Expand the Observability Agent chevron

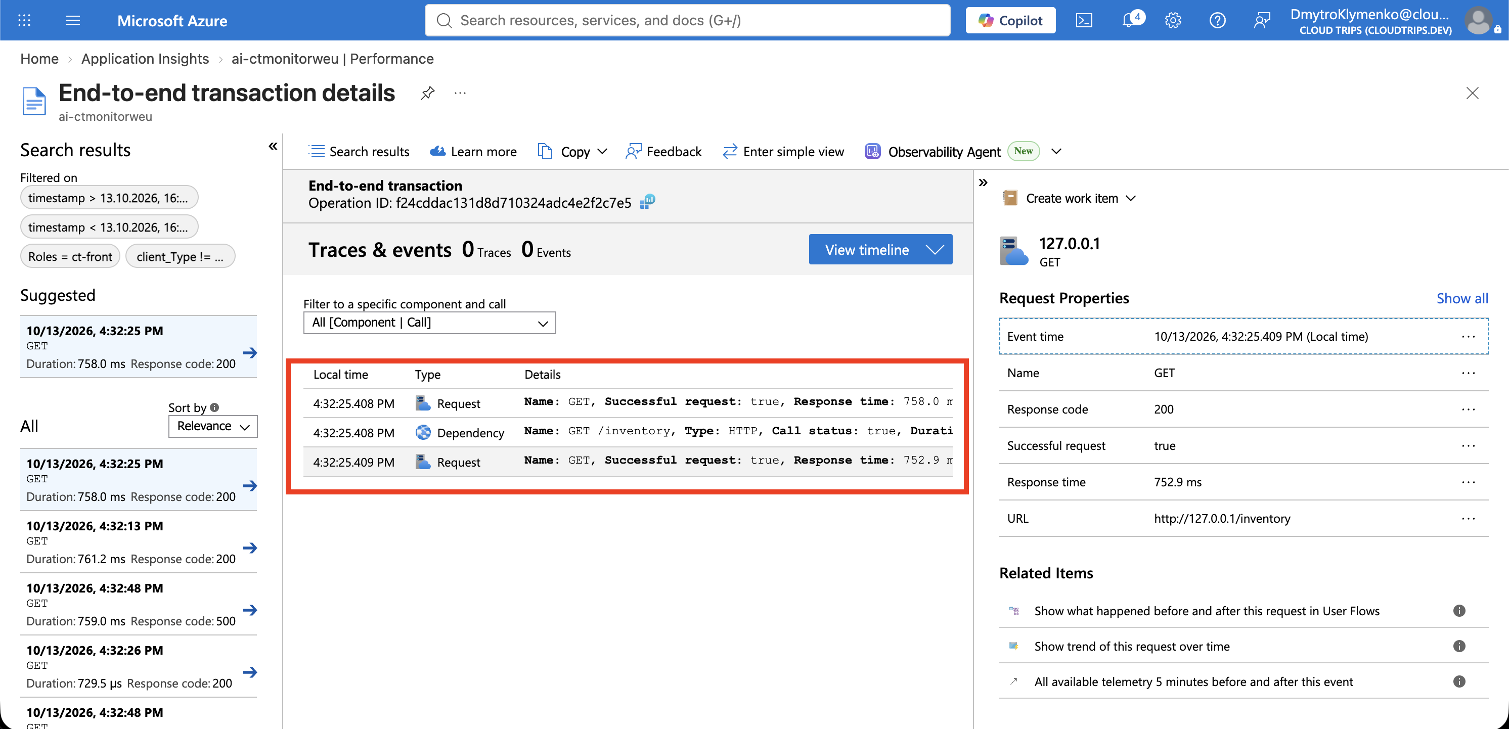[1056, 151]
